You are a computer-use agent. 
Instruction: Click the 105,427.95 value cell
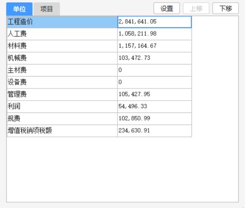pyautogui.click(x=154, y=95)
